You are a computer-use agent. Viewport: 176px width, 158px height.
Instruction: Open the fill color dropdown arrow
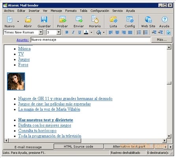pos(104,32)
